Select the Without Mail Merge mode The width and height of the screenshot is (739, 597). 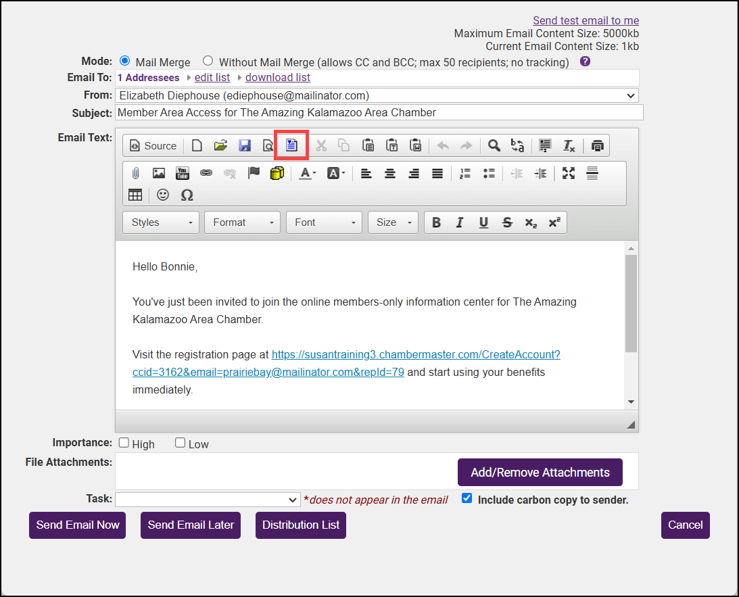[208, 61]
